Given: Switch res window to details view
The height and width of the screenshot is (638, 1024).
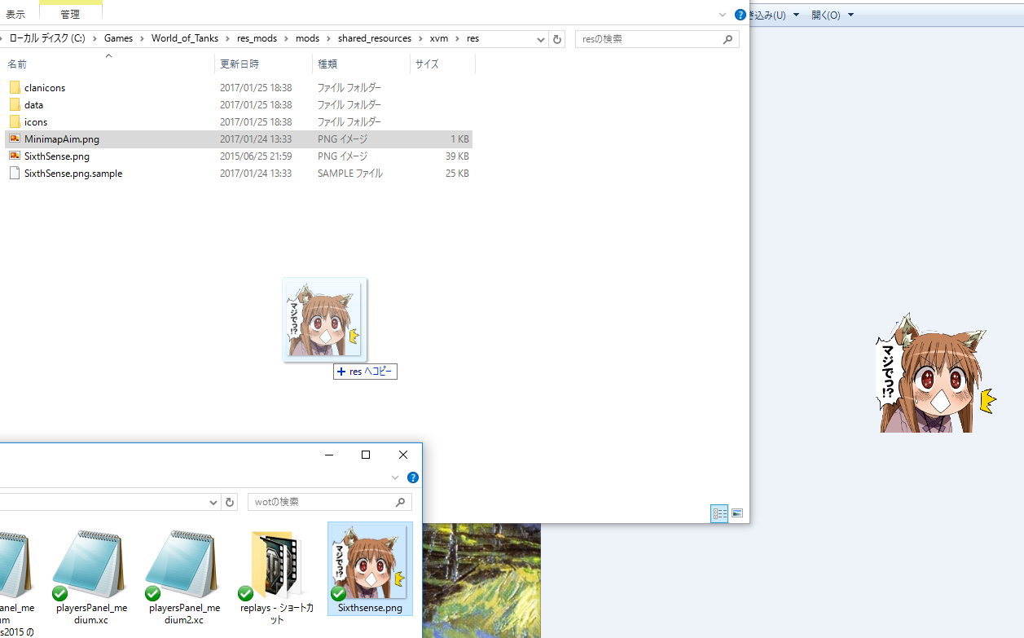Looking at the screenshot, I should point(719,513).
